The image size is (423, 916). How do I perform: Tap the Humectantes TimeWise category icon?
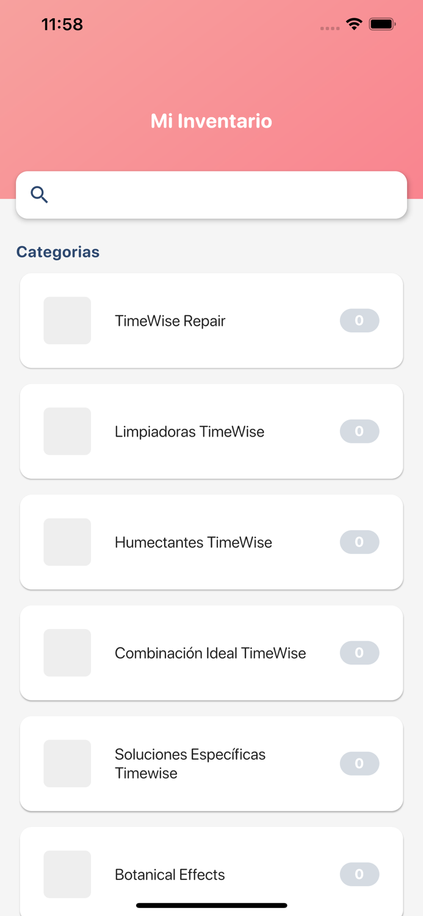[x=67, y=542]
